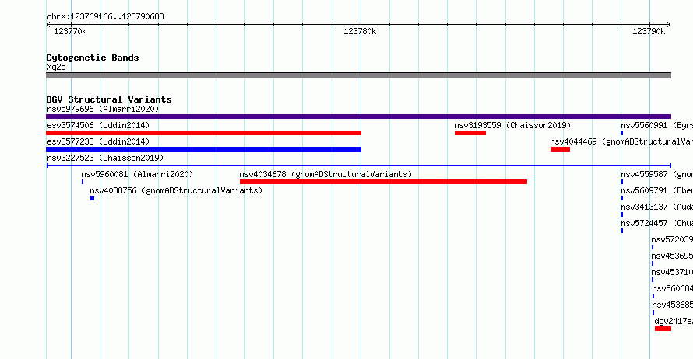The width and height of the screenshot is (693, 359).
Task: Select the 123780k scale label
Action: (360, 31)
